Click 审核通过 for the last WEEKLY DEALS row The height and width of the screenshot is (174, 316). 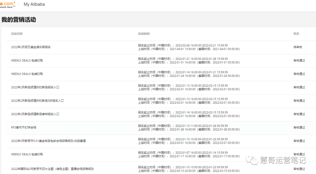point(299,154)
